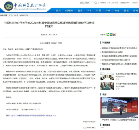139x130 pixels.
Task: Open news about 2022年度离退休干部工作
Action: tap(119, 48)
